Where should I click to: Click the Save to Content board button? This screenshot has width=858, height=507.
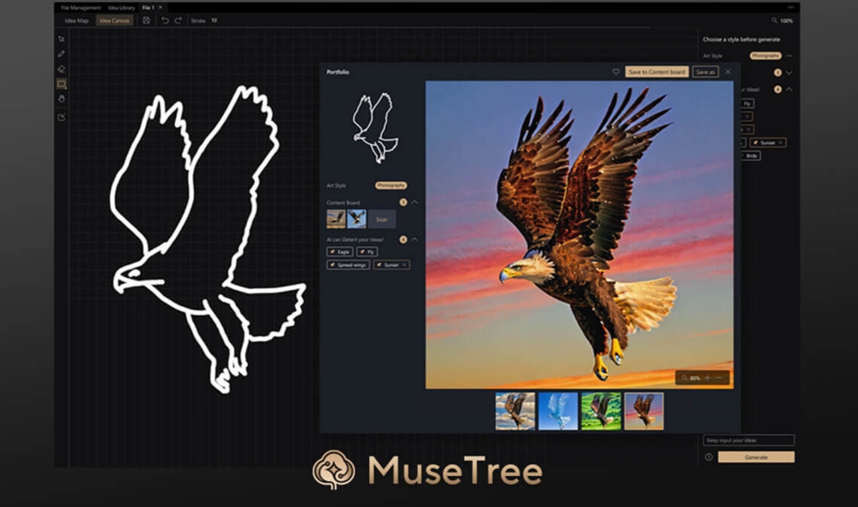click(x=656, y=72)
